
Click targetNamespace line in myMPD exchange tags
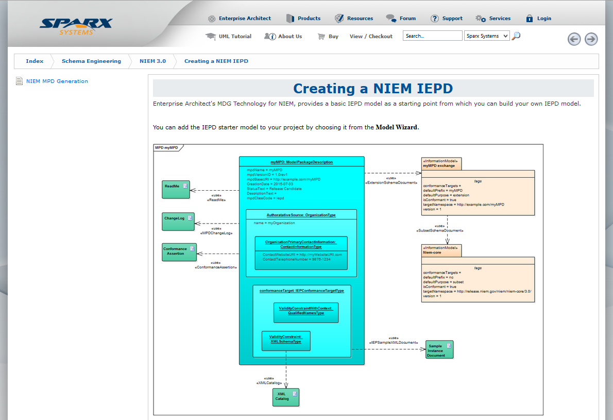pos(463,205)
